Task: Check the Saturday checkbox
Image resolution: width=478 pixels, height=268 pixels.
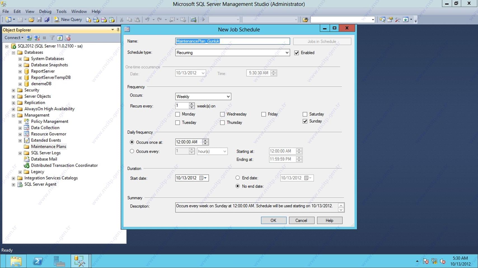Action: (x=305, y=114)
